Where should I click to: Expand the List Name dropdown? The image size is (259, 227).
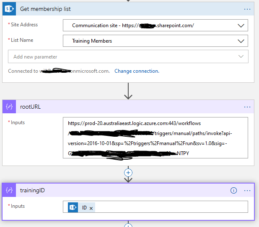pyautogui.click(x=241, y=41)
